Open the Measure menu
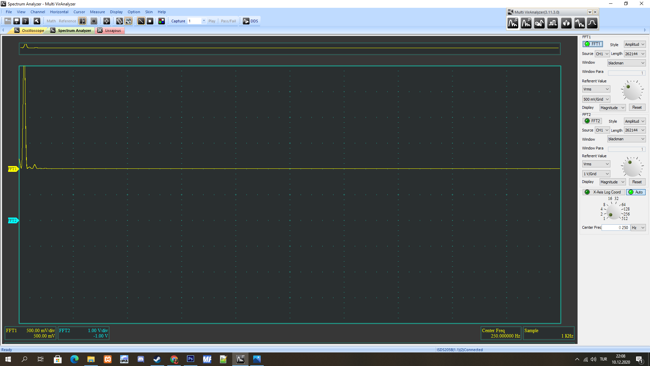Screen dimensions: 650x366 pyautogui.click(x=97, y=12)
